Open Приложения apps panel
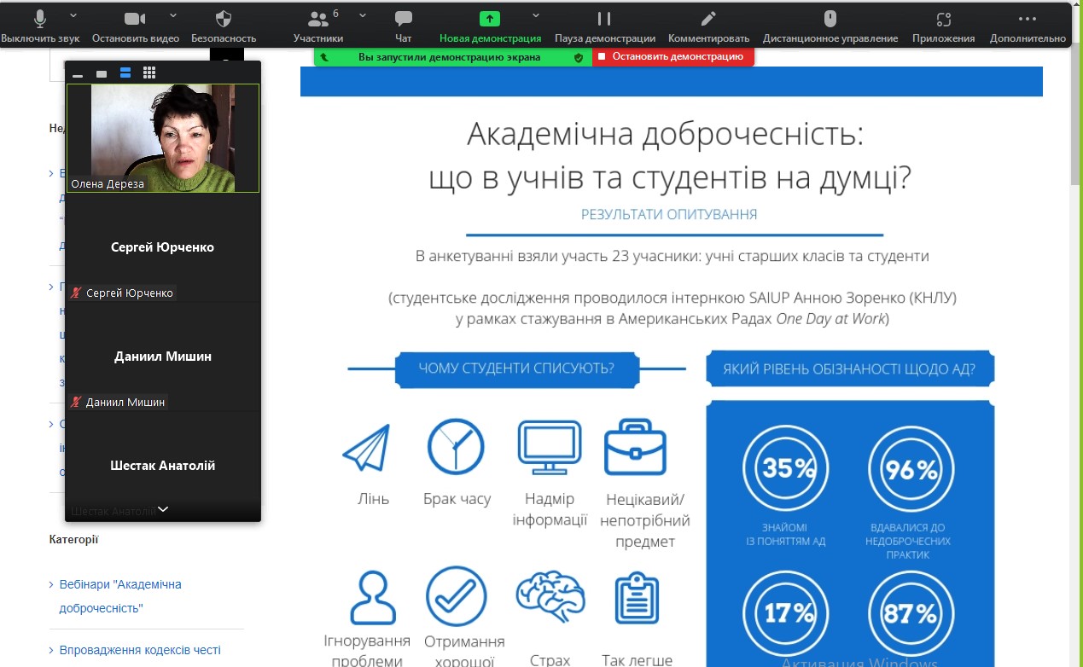Image resolution: width=1083 pixels, height=667 pixels. click(943, 26)
